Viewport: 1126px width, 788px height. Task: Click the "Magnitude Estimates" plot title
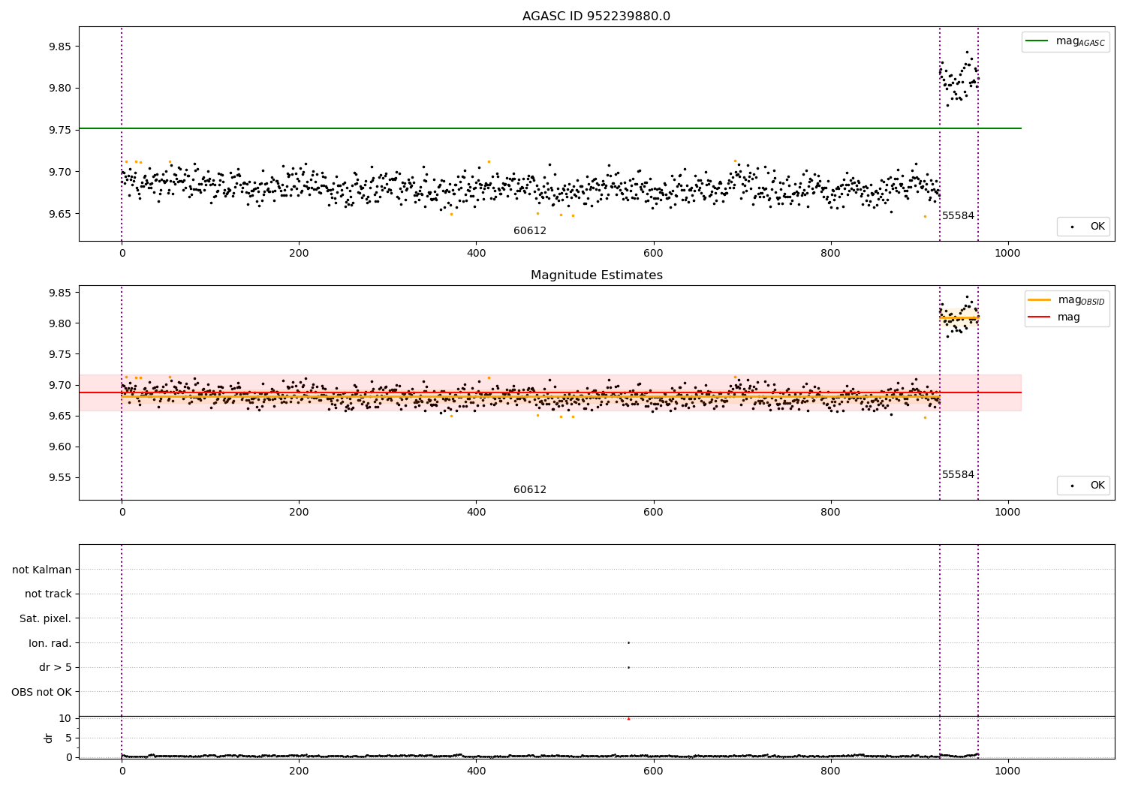(596, 275)
